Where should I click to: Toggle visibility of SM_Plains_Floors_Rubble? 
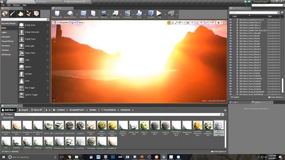click(x=231, y=73)
